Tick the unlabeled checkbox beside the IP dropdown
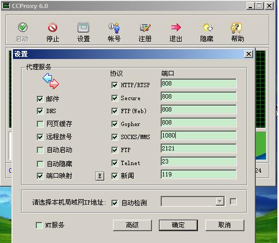Viewport: 279px width, 243px height. pos(233,201)
